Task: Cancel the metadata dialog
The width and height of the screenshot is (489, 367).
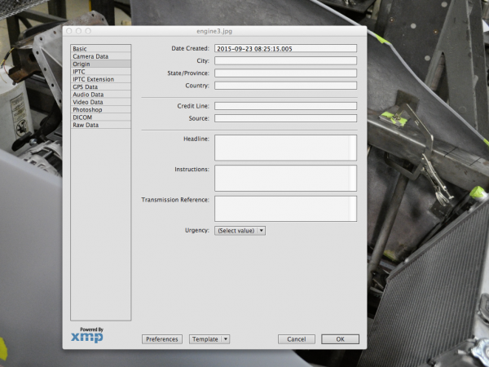Action: click(296, 339)
